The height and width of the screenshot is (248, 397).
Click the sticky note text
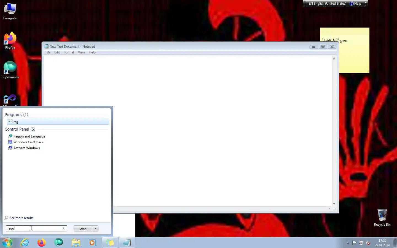334,40
